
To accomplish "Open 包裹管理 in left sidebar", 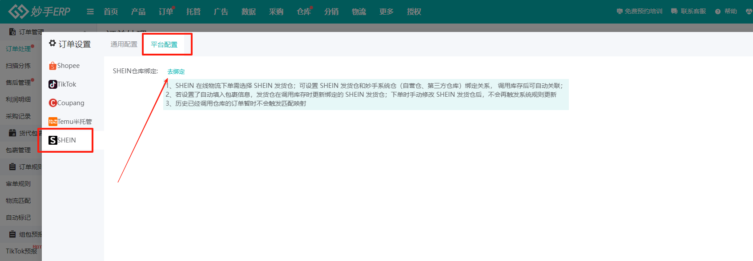I will tap(18, 150).
